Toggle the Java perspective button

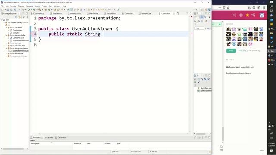(x=209, y=9)
